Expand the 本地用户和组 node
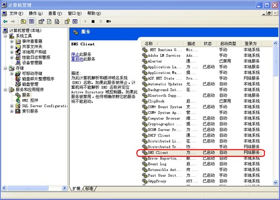The image size is (280, 200). 12,52
